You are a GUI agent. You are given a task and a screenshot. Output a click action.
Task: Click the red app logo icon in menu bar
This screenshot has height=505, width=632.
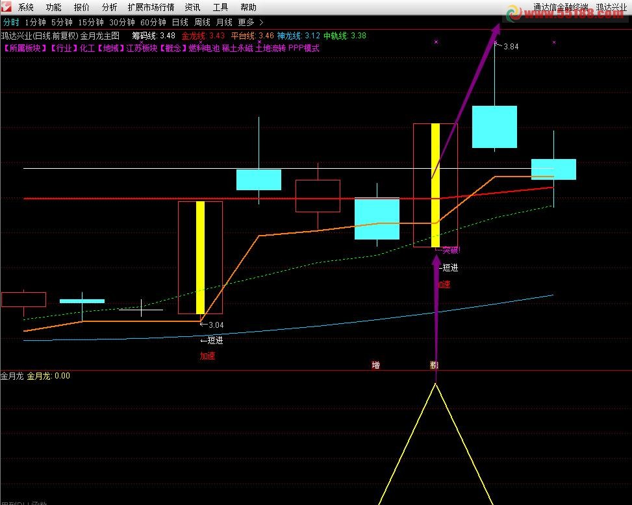coord(7,7)
